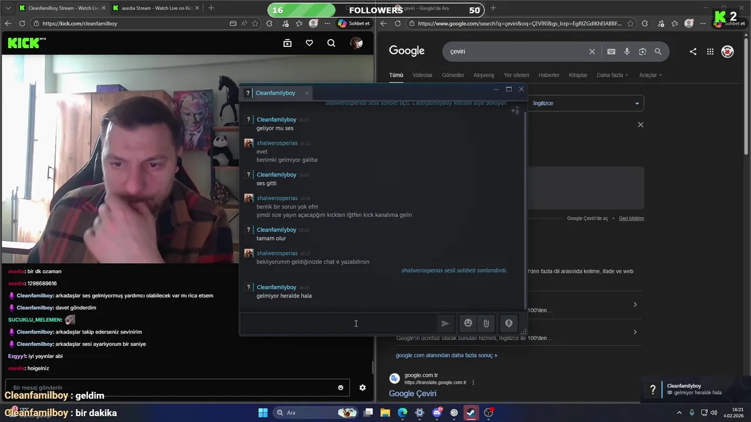Open Google Lens image search icon
Screen dimensions: 751x422
[x=642, y=52]
